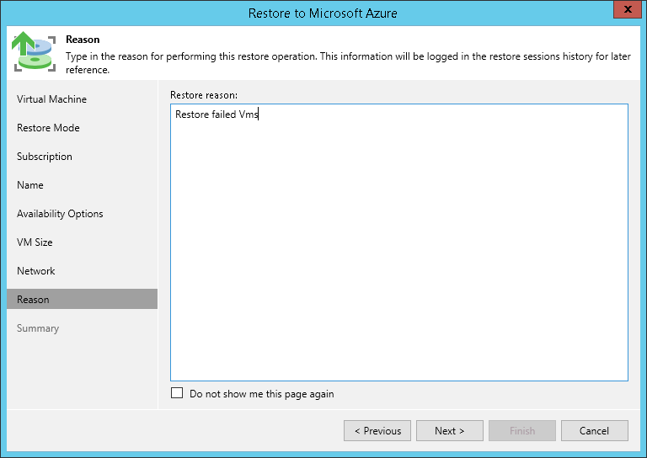The height and width of the screenshot is (458, 647).
Task: Click the disabled Finish button
Action: [x=522, y=431]
